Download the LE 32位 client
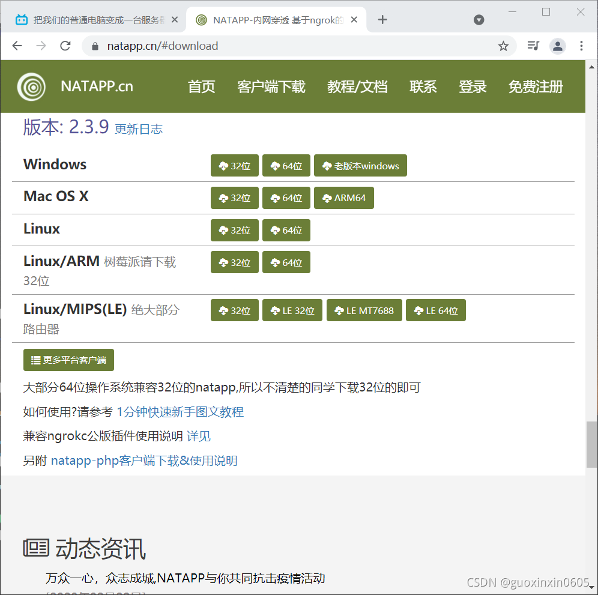The width and height of the screenshot is (598, 595). pyautogui.click(x=292, y=310)
